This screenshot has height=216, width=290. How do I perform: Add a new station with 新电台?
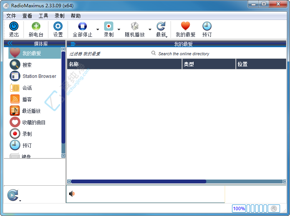click(x=36, y=29)
